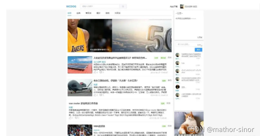This screenshot has width=260, height=136.
Task: Click the blue send button in sidebar
Action: pos(199,50)
